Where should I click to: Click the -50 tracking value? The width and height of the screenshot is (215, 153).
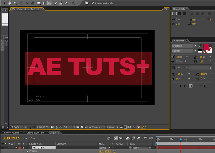point(201,61)
